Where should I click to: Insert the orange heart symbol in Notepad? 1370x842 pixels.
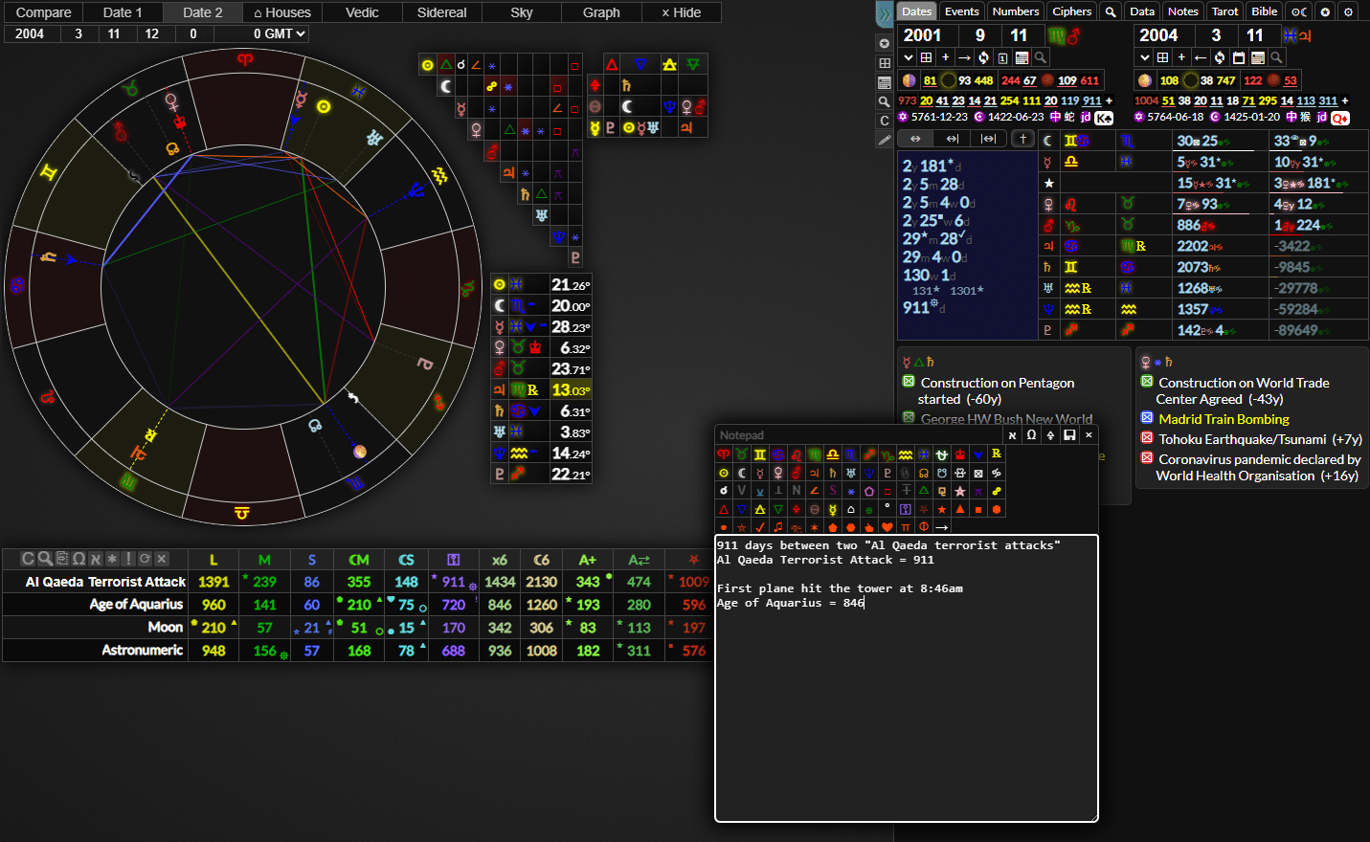pyautogui.click(x=887, y=527)
